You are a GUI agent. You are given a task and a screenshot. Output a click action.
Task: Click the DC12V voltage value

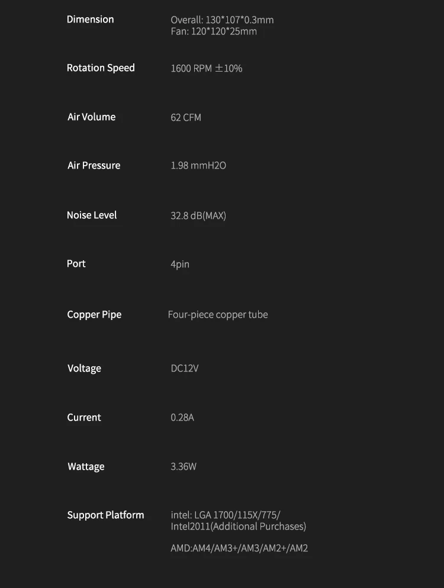click(x=184, y=369)
